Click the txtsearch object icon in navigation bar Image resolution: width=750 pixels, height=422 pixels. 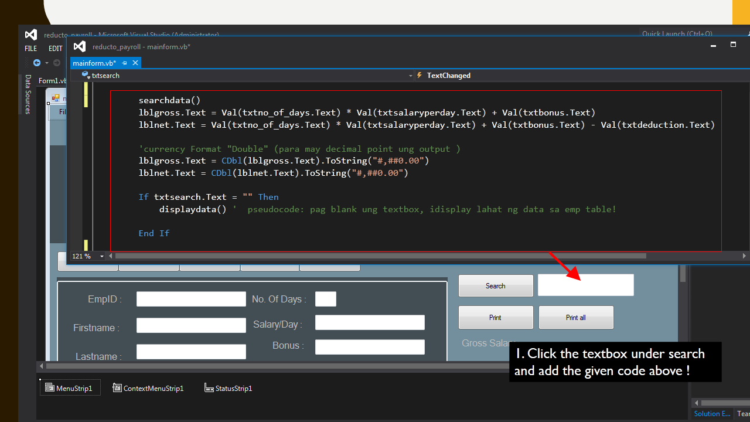tap(86, 75)
